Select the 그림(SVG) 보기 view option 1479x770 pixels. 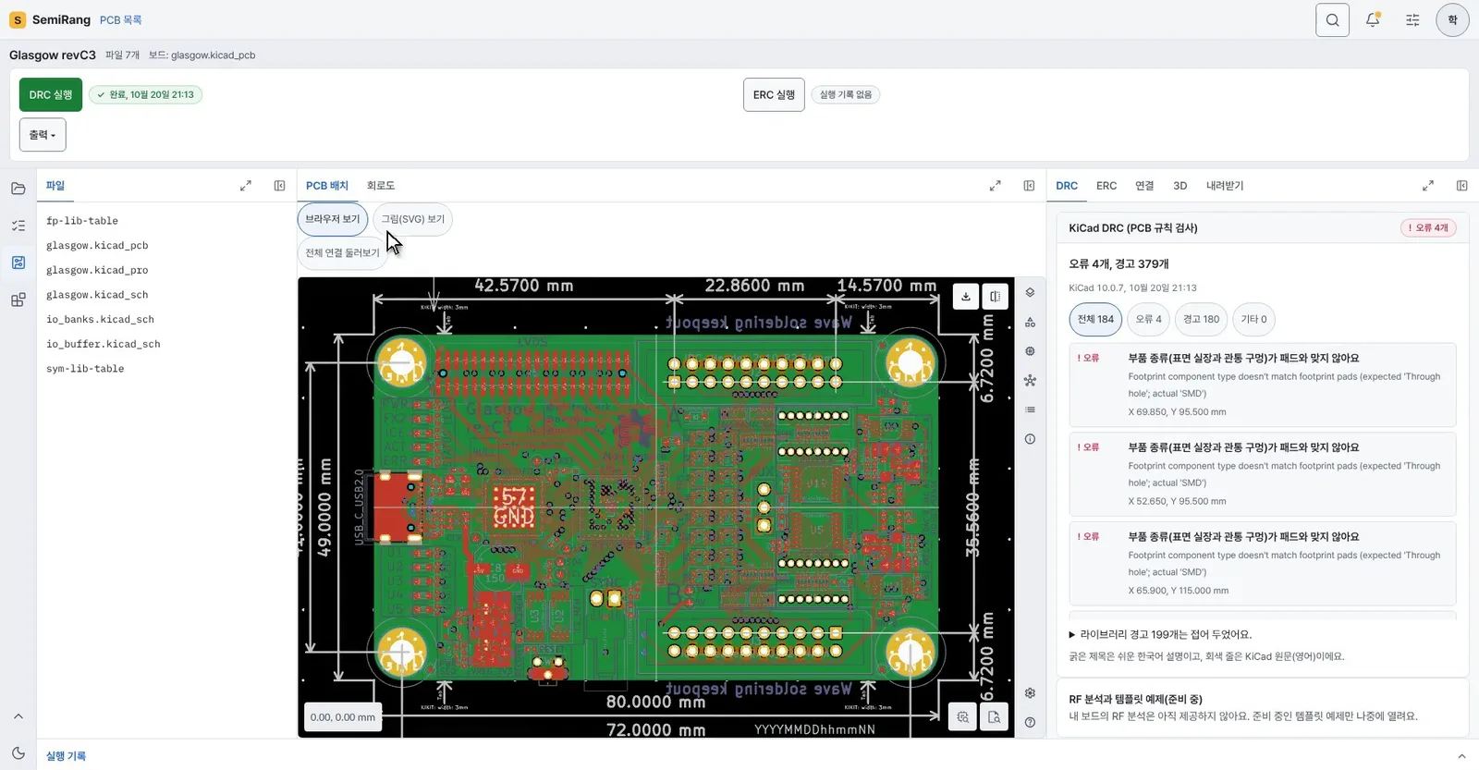(x=413, y=219)
